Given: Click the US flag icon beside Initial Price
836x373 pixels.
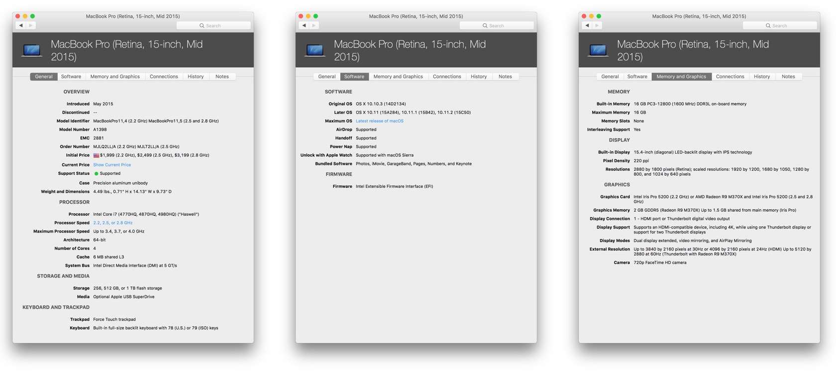Looking at the screenshot, I should [x=96, y=155].
